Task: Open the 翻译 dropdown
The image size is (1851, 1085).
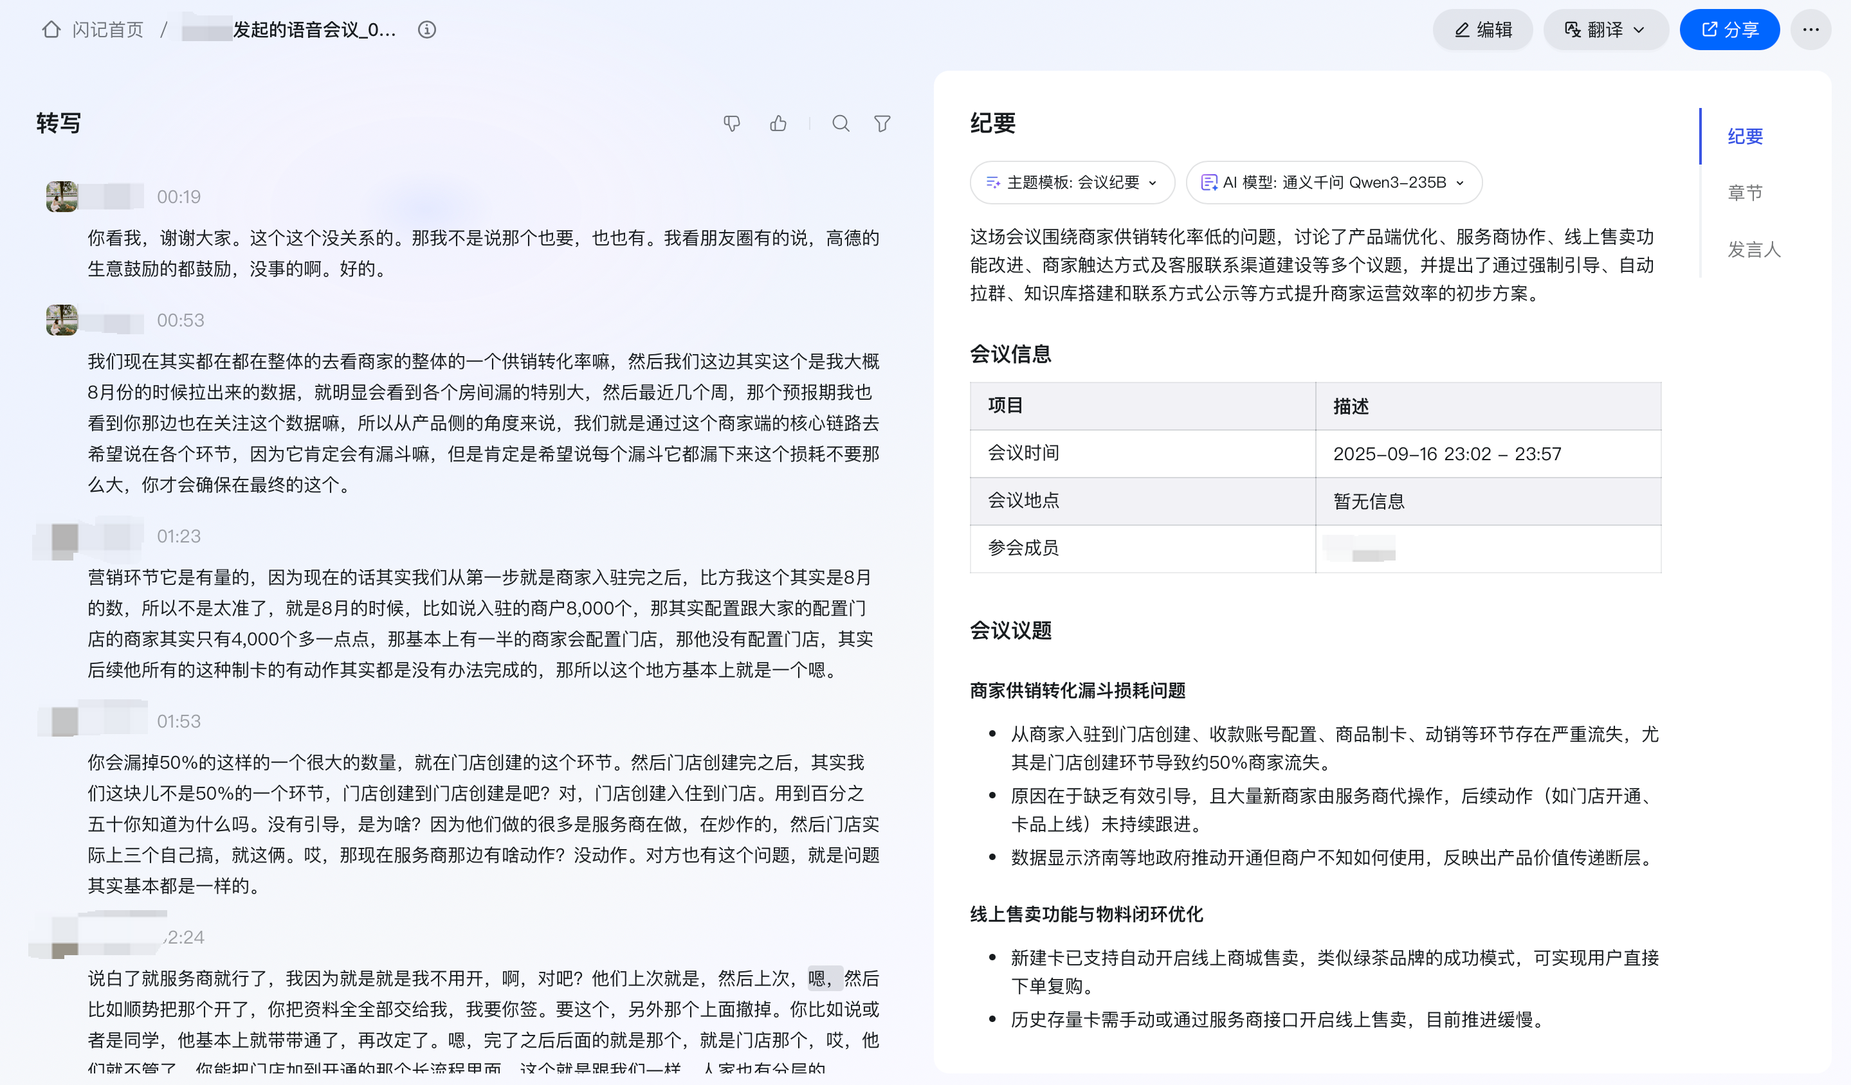Action: (1606, 30)
